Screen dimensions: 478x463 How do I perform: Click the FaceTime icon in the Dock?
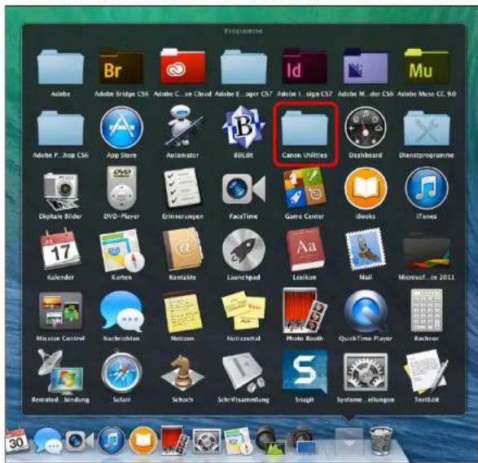[x=80, y=441]
